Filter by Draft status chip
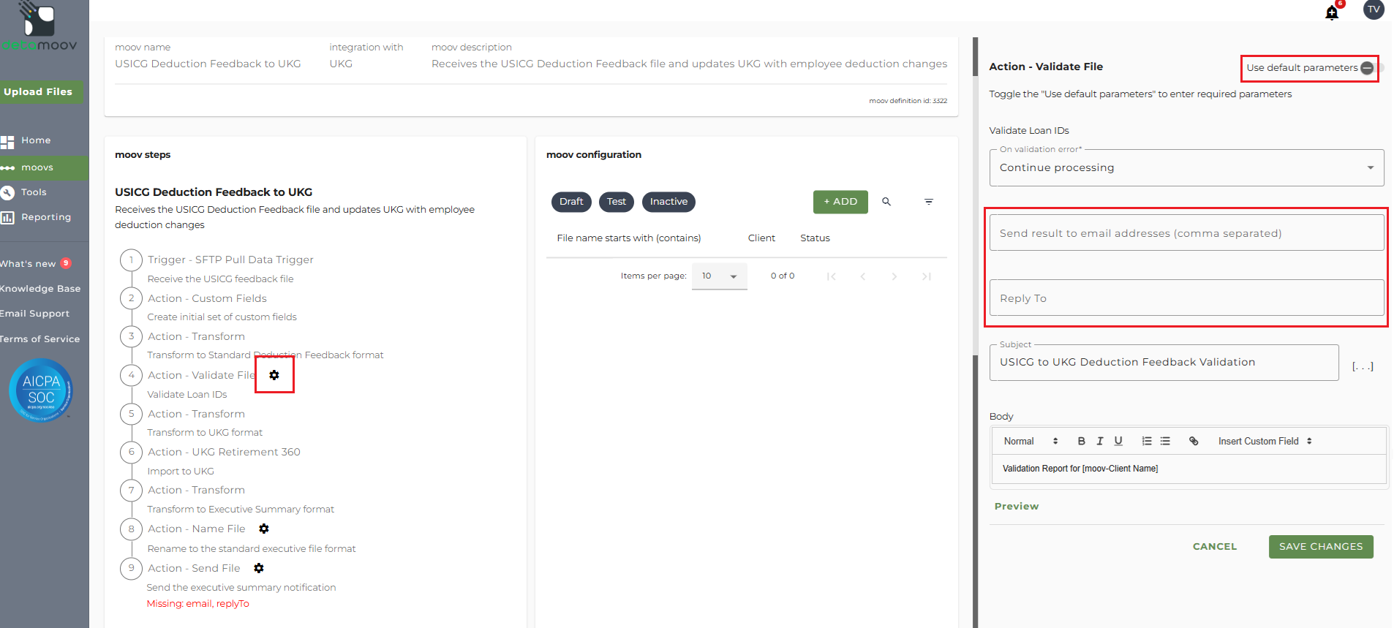The image size is (1394, 628). click(571, 202)
